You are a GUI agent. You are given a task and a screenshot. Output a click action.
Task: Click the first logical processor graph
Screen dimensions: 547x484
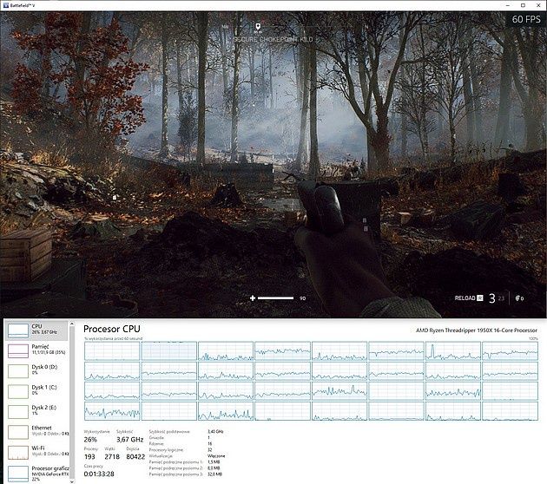112,350
